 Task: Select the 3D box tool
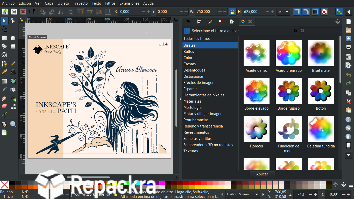point(13,46)
